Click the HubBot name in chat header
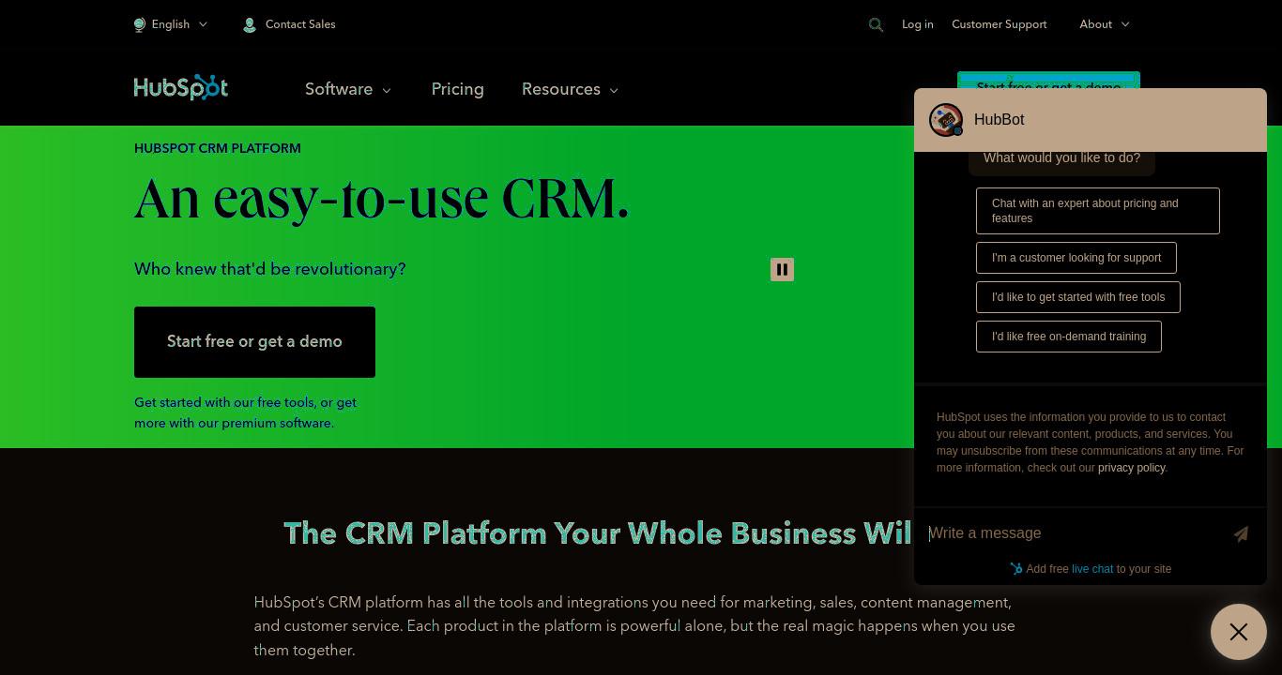The width and height of the screenshot is (1282, 675). (x=999, y=120)
